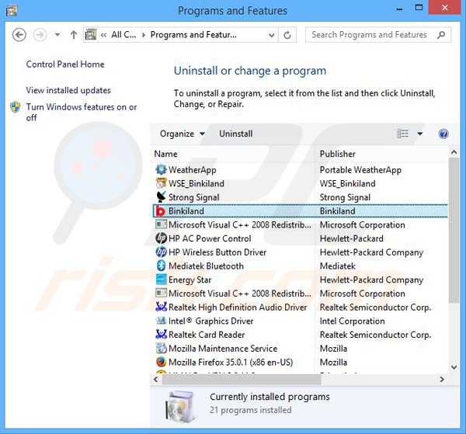
Task: Click the search magnifier icon
Action: (441, 35)
